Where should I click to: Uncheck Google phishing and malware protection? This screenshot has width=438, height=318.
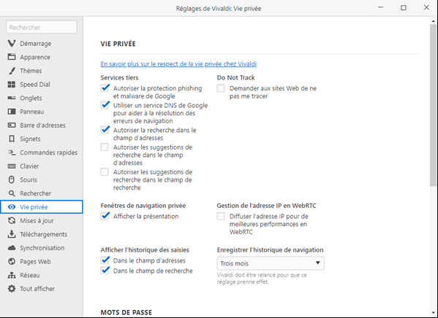105,88
